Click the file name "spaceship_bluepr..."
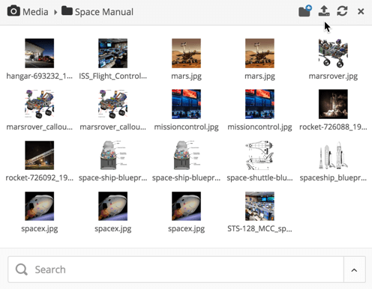Screen dimensions: 372x289 [x=333, y=178]
